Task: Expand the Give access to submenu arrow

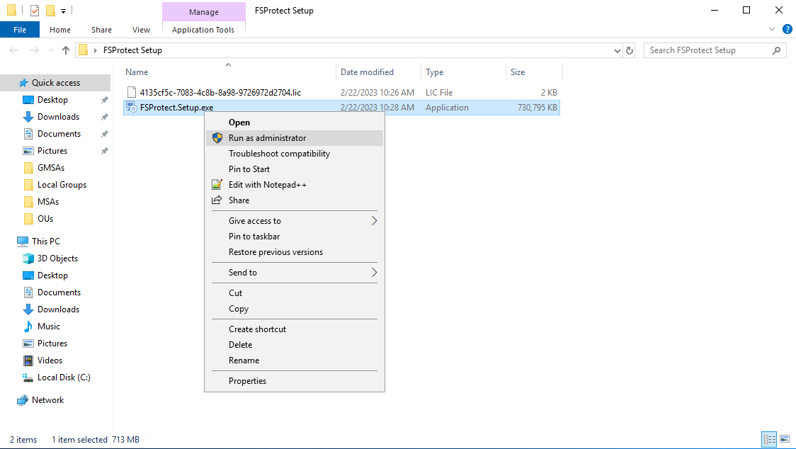Action: (x=374, y=221)
